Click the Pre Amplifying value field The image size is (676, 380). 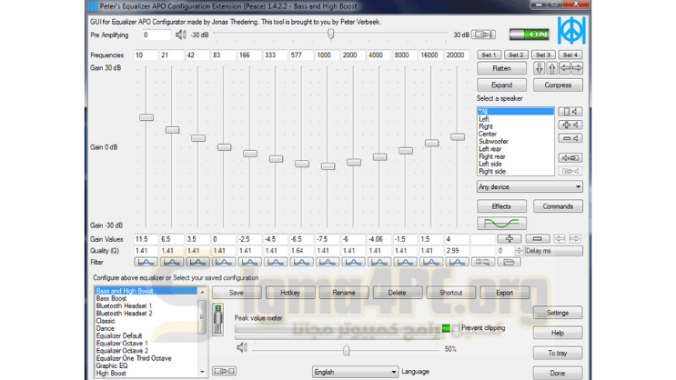click(156, 35)
